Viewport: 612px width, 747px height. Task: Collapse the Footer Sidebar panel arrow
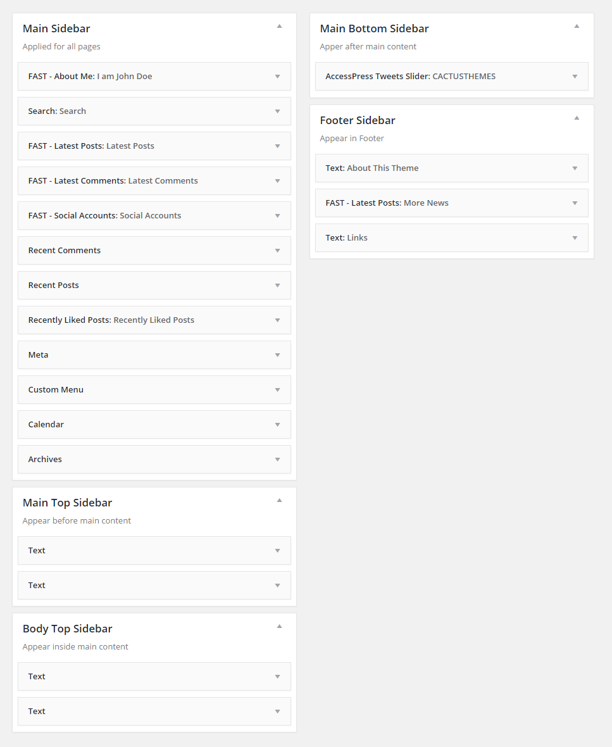[577, 118]
